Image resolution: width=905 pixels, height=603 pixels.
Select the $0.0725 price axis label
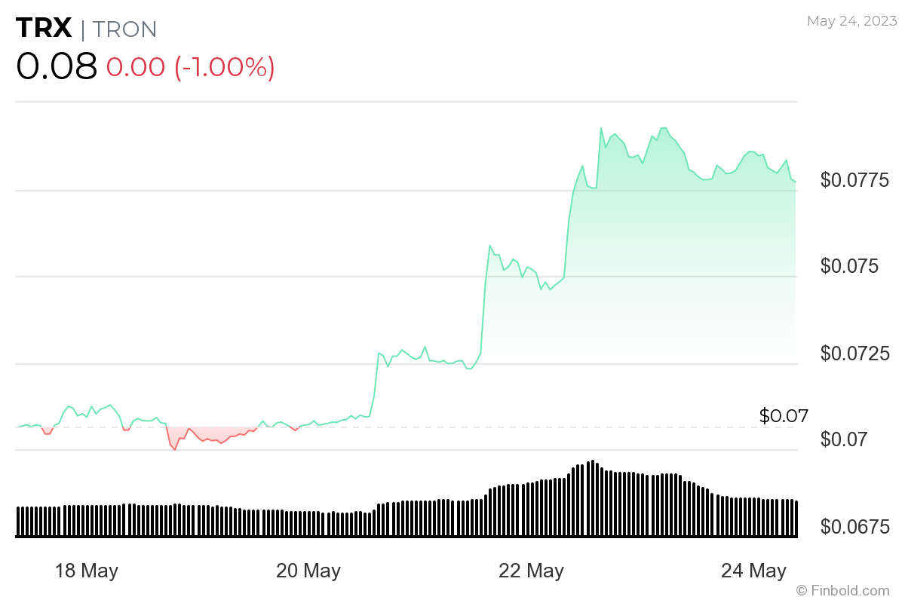click(x=854, y=353)
